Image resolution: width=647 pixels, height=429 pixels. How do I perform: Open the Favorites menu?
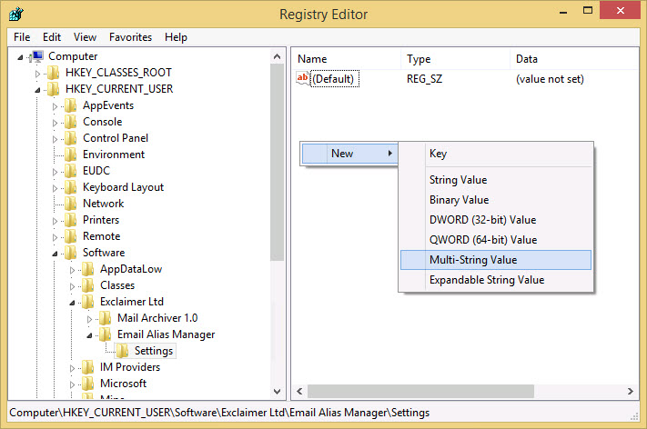tap(130, 37)
